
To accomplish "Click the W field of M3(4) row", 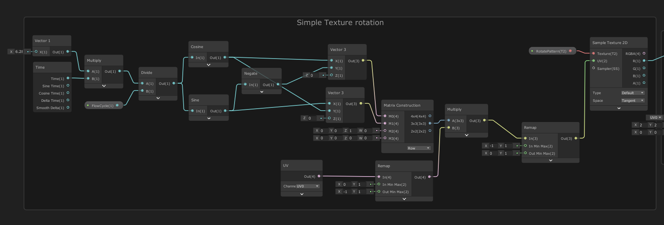I will [x=367, y=138].
